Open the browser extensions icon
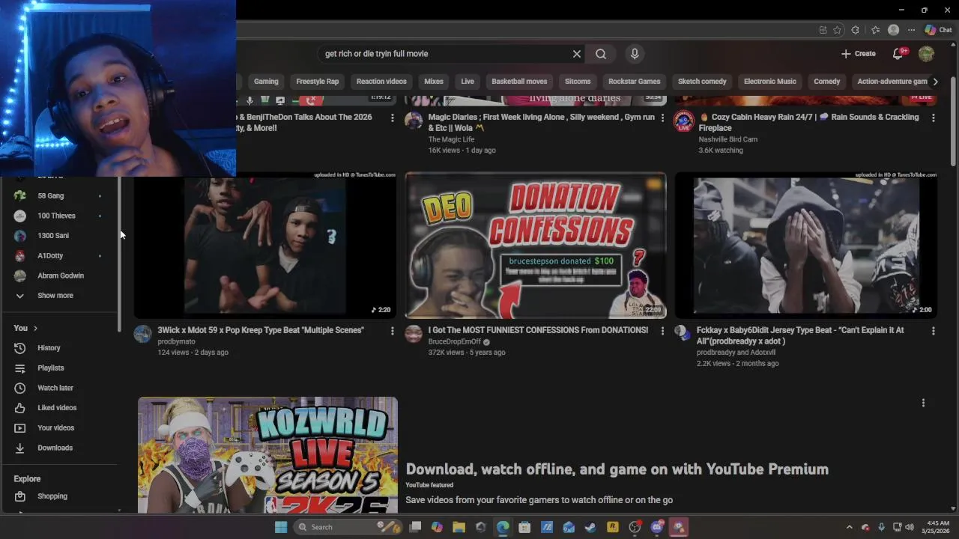 pyautogui.click(x=855, y=31)
